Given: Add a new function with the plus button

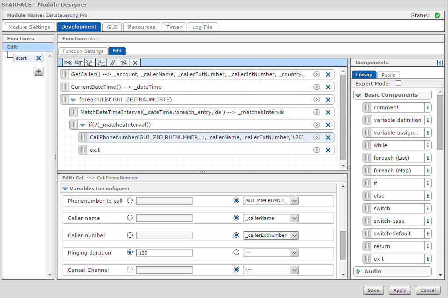Looking at the screenshot, I should coord(38,71).
